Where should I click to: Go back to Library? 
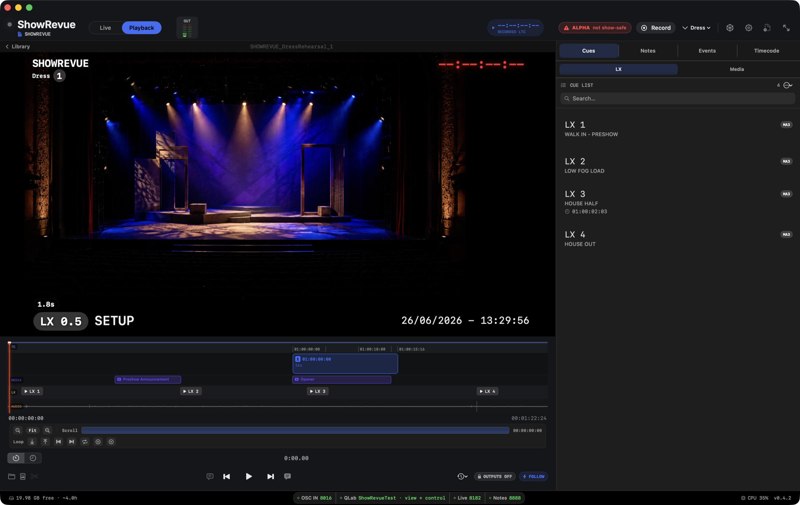pos(18,46)
